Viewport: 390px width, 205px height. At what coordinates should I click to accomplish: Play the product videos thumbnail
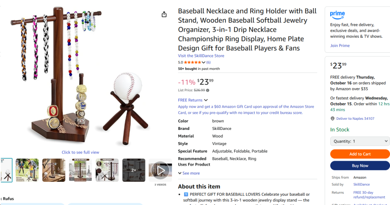coord(160,170)
